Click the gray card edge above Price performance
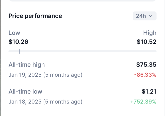Screen dimensions: 165x116 tap(82, 1)
